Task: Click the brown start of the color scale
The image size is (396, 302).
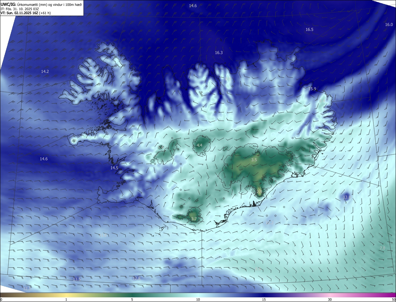Action: [x=3, y=295]
